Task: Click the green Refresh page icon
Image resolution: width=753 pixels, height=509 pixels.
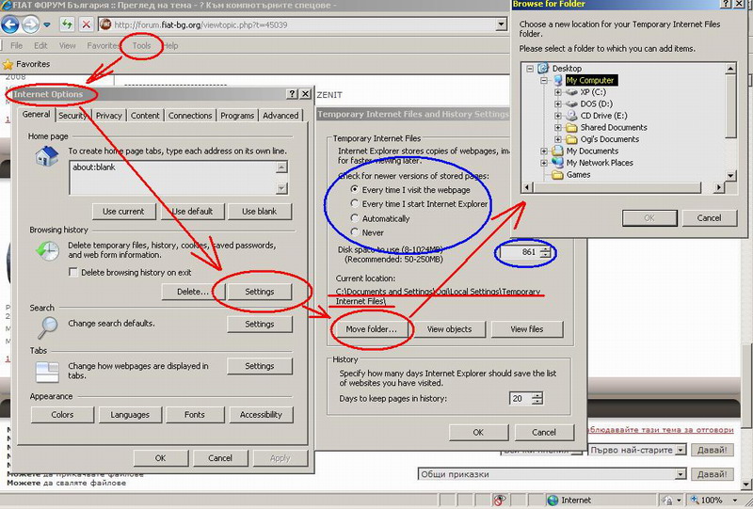Action: pyautogui.click(x=67, y=24)
